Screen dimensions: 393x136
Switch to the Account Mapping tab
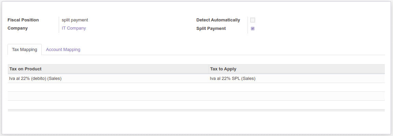point(63,50)
